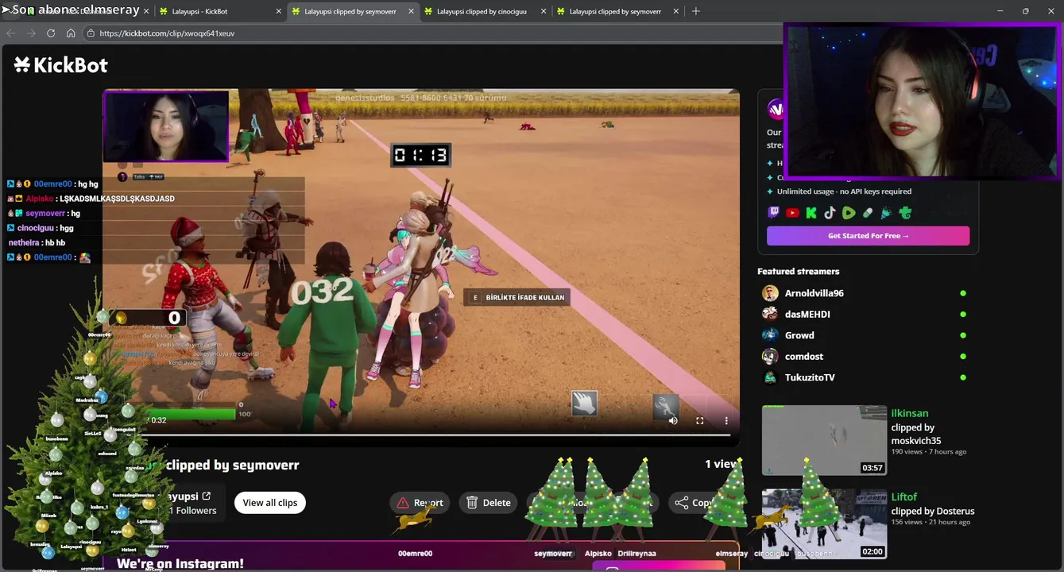Click the Growd avatar
The image size is (1064, 572).
(x=770, y=335)
